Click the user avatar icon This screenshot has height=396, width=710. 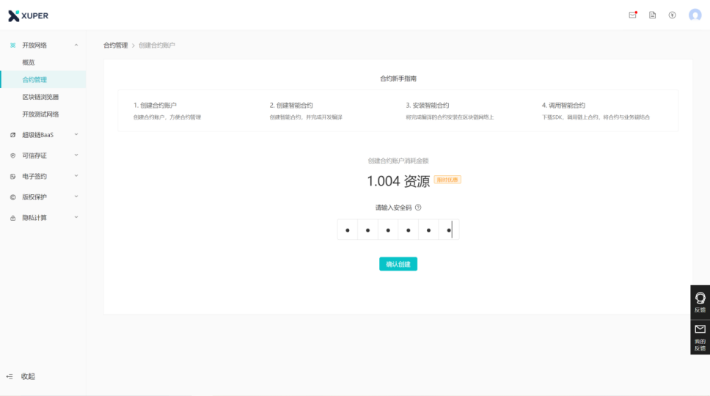695,15
